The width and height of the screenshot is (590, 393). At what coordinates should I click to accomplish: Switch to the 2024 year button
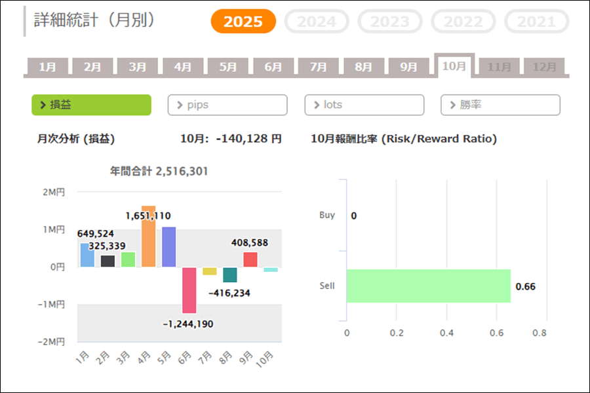(x=317, y=22)
